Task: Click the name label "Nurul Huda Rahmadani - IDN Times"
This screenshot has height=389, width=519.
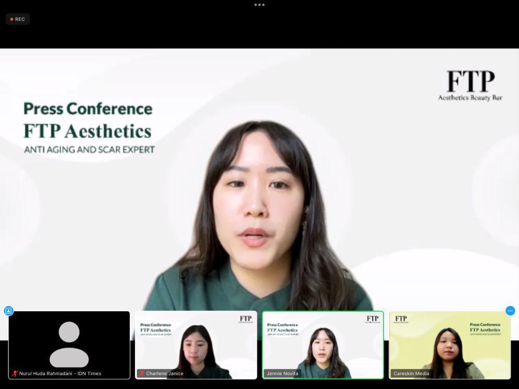Action: click(x=60, y=373)
